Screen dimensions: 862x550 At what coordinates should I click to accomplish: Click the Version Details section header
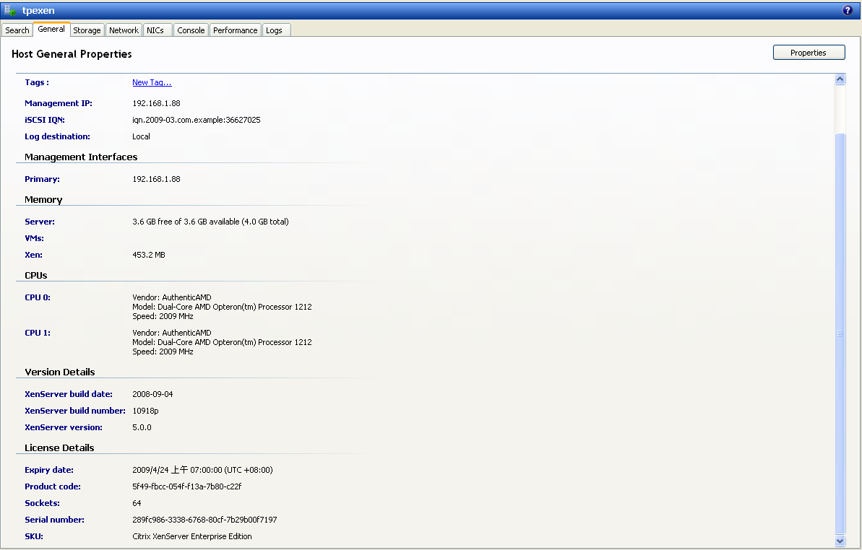59,372
